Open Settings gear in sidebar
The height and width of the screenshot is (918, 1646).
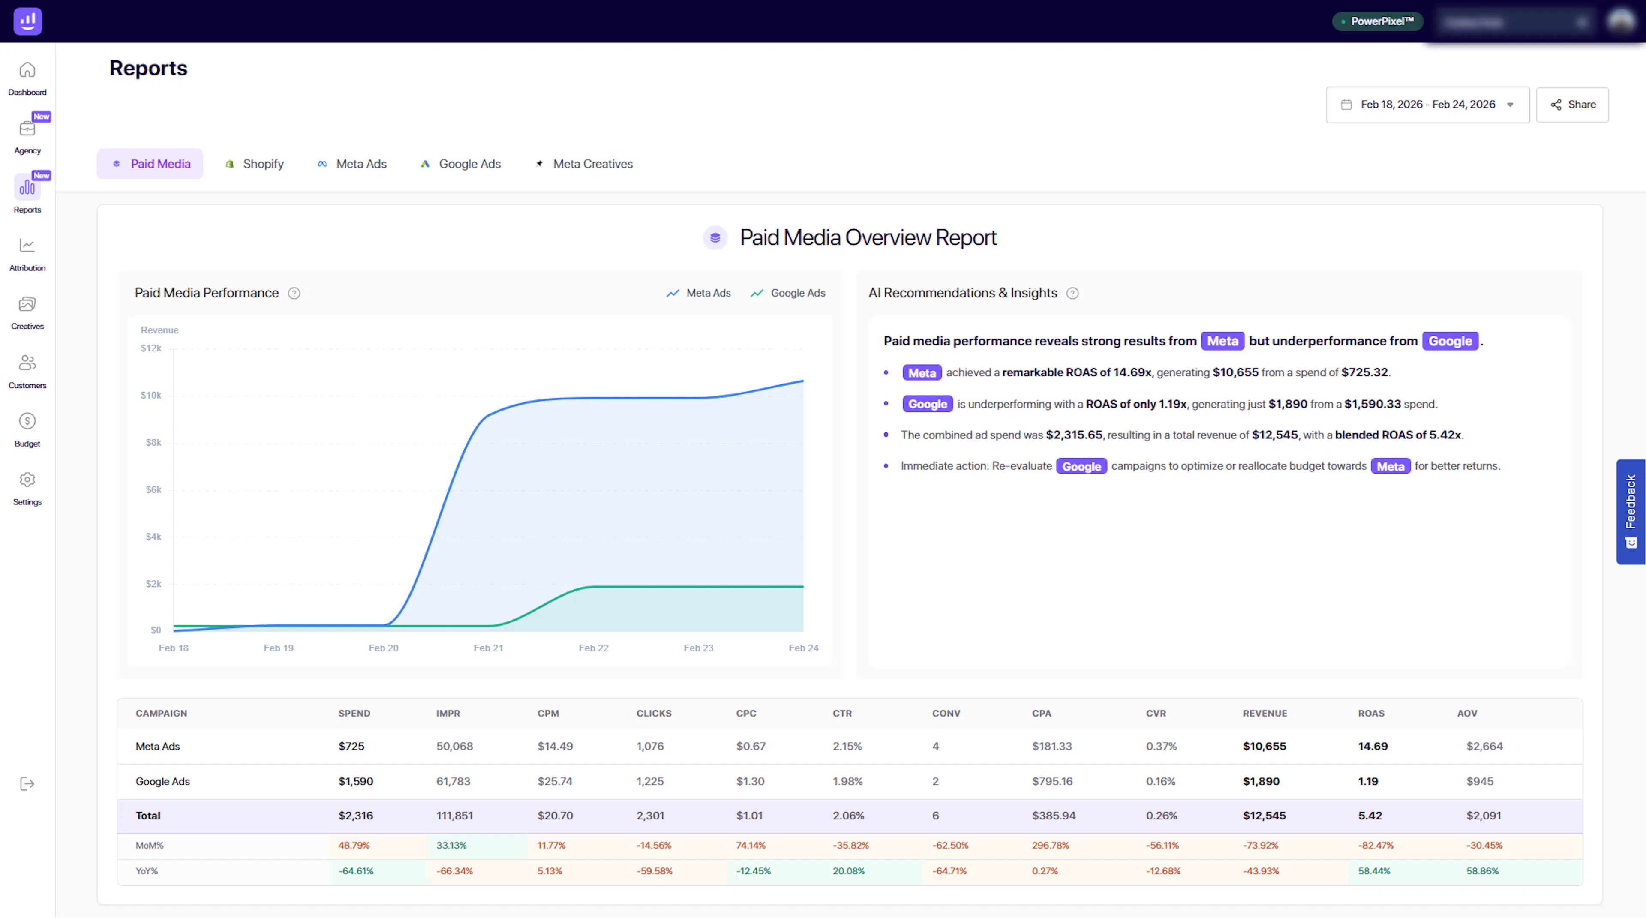pos(27,480)
